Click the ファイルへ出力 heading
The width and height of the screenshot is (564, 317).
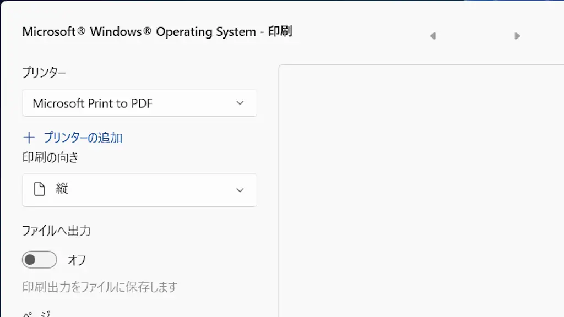pyautogui.click(x=57, y=231)
